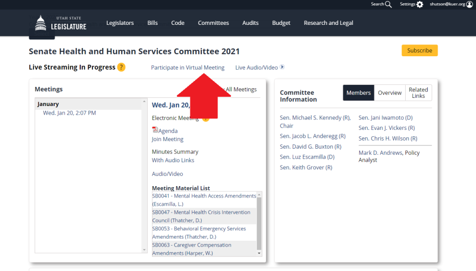Screen dimensions: 476x271
Task: Click the Live Audio/Video play icon
Action: coord(282,68)
